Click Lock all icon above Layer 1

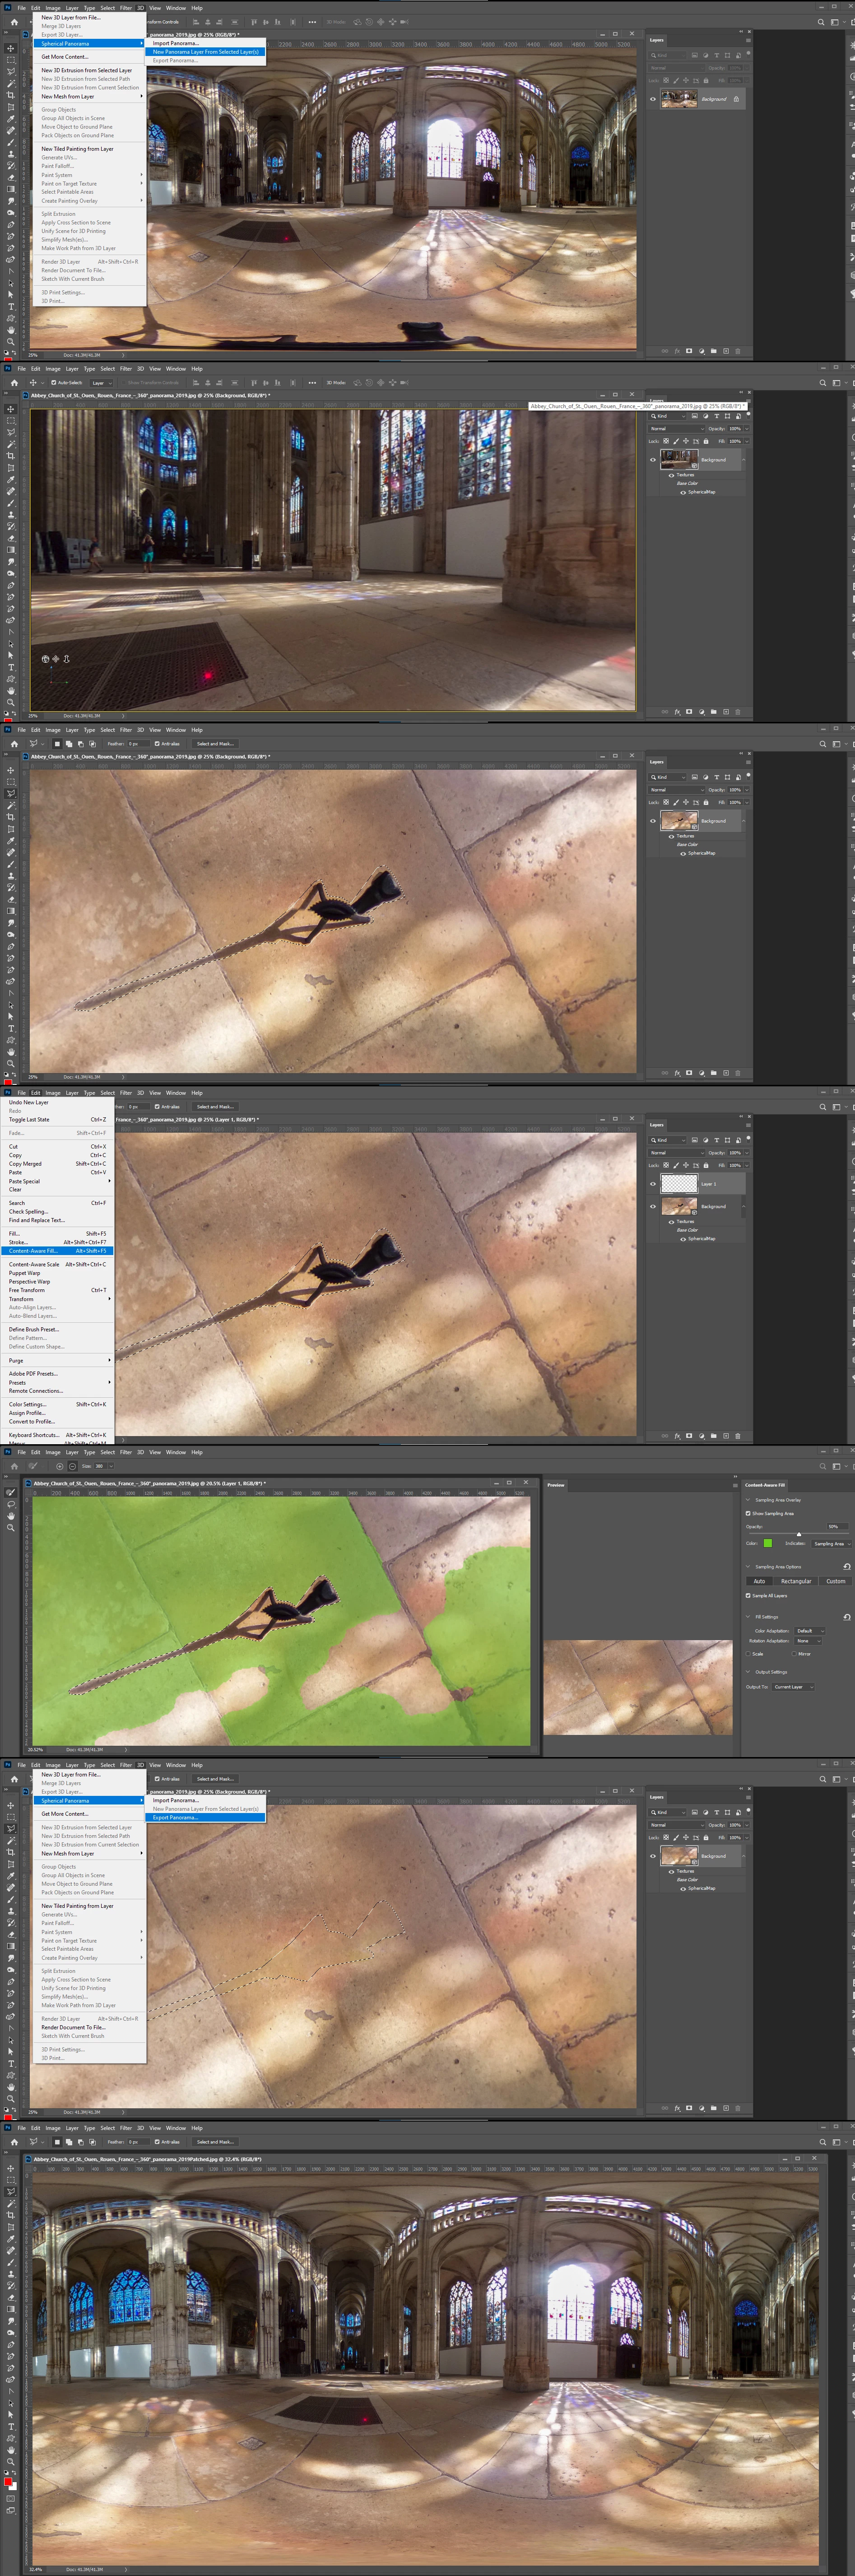(x=705, y=1165)
